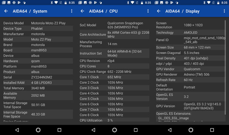The image size is (229, 135).
Task: Select the 'AIDA64 / CPU' title
Action: click(103, 11)
